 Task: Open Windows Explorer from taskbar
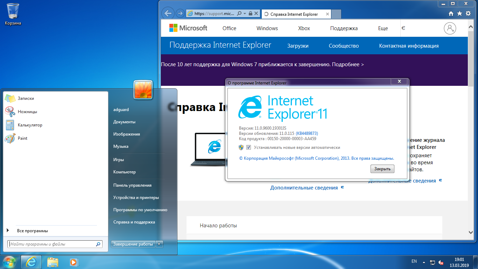(53, 262)
